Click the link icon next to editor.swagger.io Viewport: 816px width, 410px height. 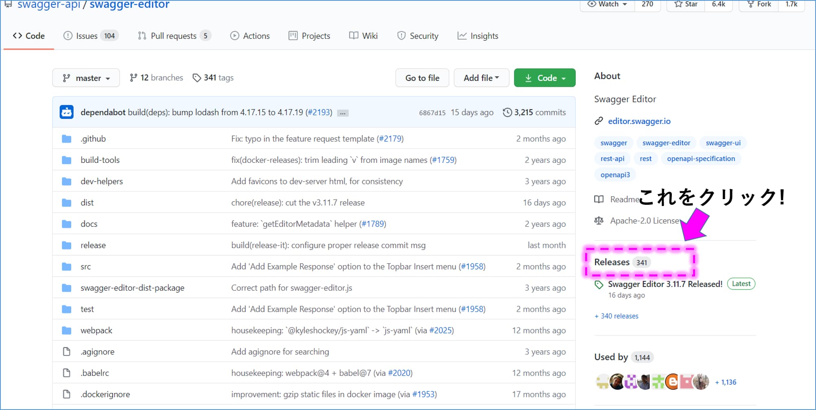pyautogui.click(x=599, y=121)
